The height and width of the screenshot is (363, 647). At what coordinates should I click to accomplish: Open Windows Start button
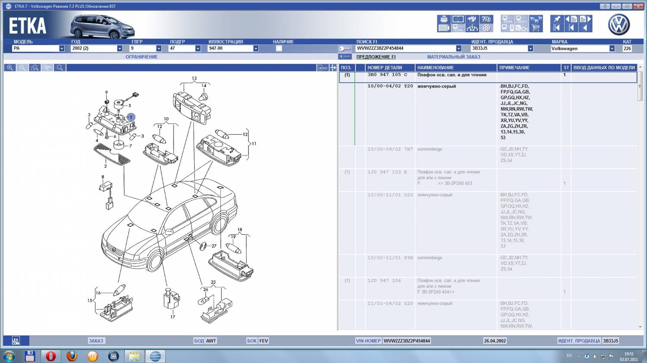tap(9, 356)
